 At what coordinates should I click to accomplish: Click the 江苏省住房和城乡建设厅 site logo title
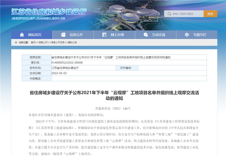click(x=49, y=12)
